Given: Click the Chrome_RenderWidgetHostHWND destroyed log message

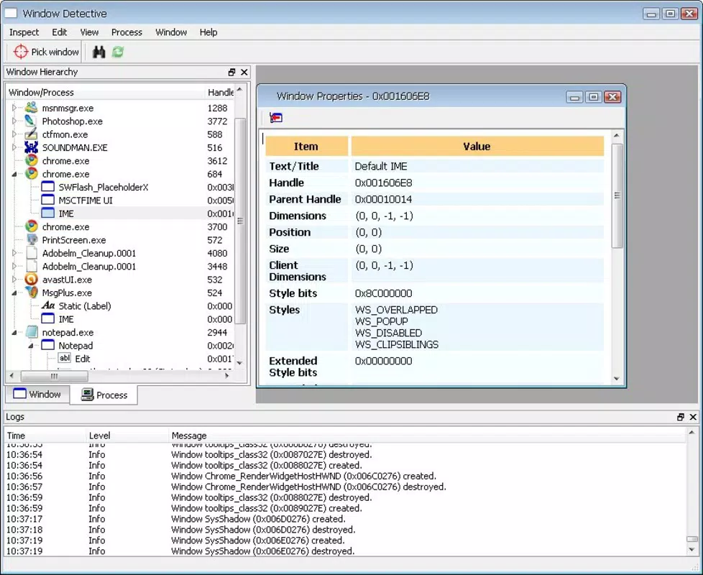Looking at the screenshot, I should point(308,487).
